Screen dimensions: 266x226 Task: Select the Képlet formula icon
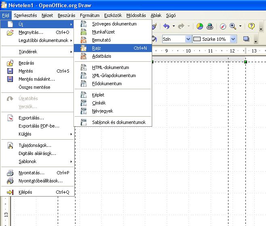[x=83, y=95]
